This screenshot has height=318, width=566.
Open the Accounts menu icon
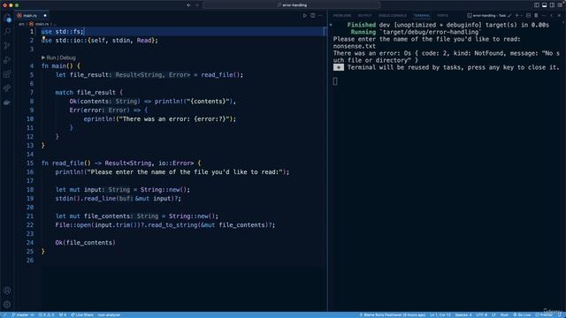(x=7, y=291)
